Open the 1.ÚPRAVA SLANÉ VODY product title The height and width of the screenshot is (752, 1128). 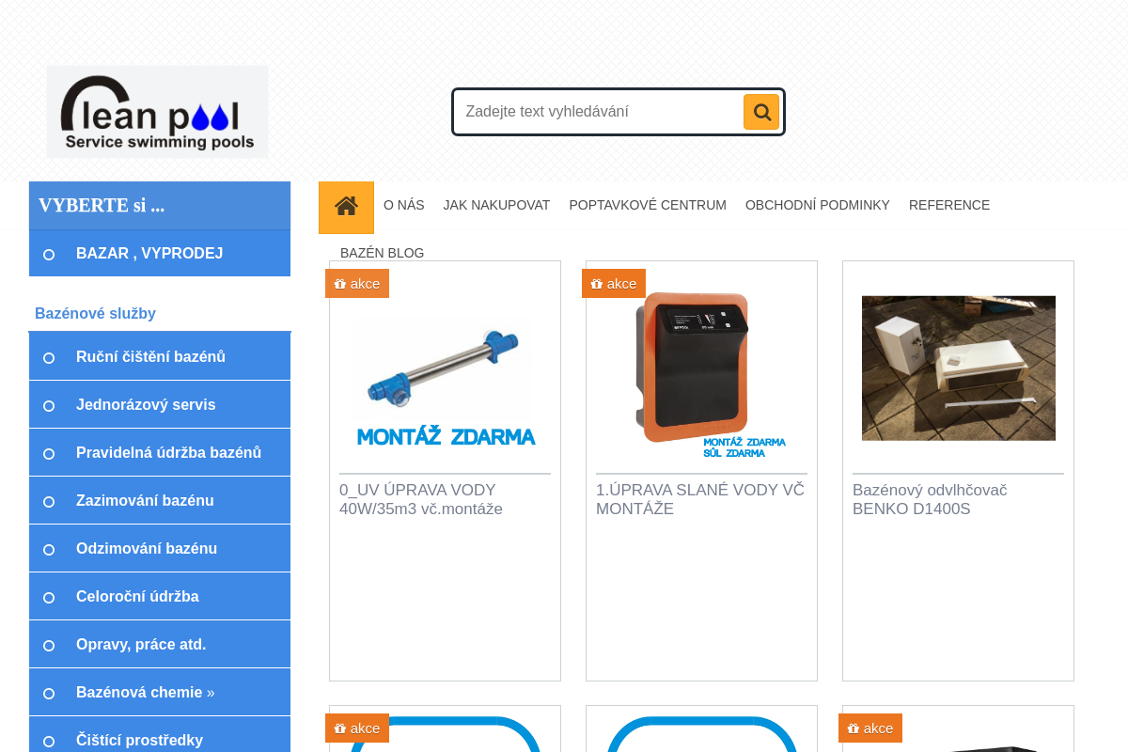700,499
